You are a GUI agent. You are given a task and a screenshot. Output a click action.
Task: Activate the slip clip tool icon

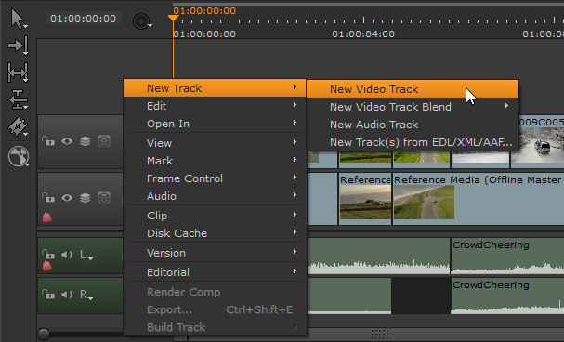18,72
